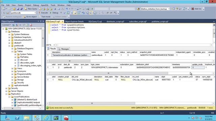Click the Undo arrow icon
The image size is (216, 121).
click(67, 9)
